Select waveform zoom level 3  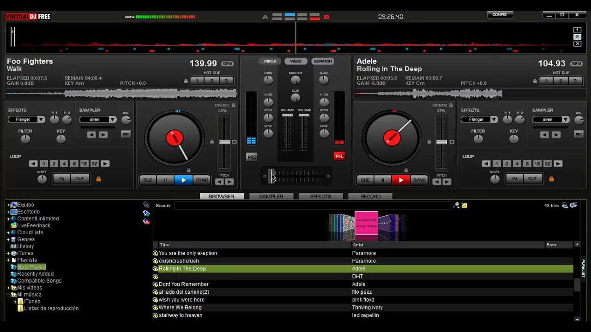(577, 44)
